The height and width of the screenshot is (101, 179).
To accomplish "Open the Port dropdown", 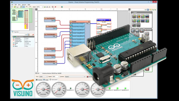I will coord(43,77).
